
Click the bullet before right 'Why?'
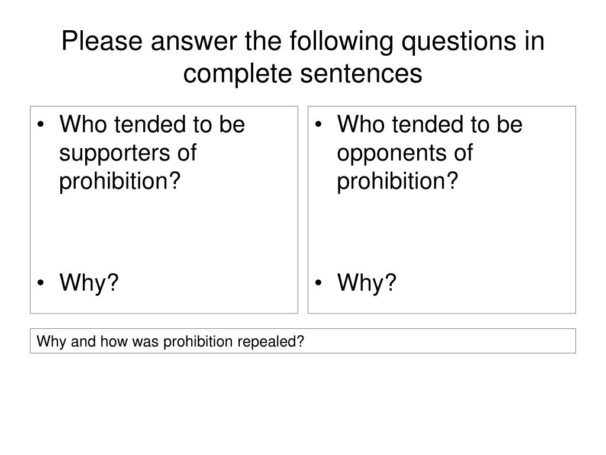pyautogui.click(x=318, y=283)
